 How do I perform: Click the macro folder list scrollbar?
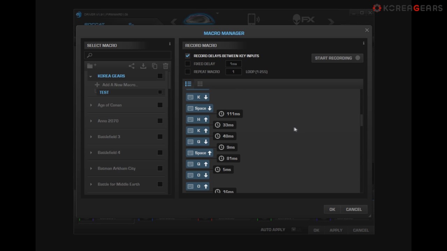(170, 80)
